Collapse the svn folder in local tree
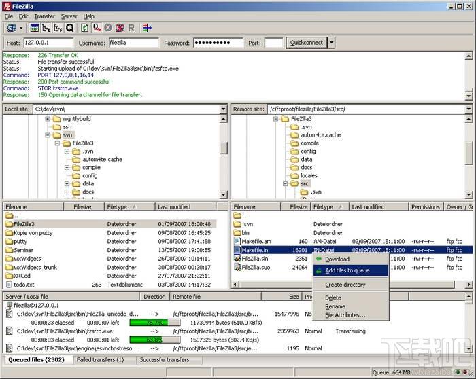476x379 pixels. (48, 135)
